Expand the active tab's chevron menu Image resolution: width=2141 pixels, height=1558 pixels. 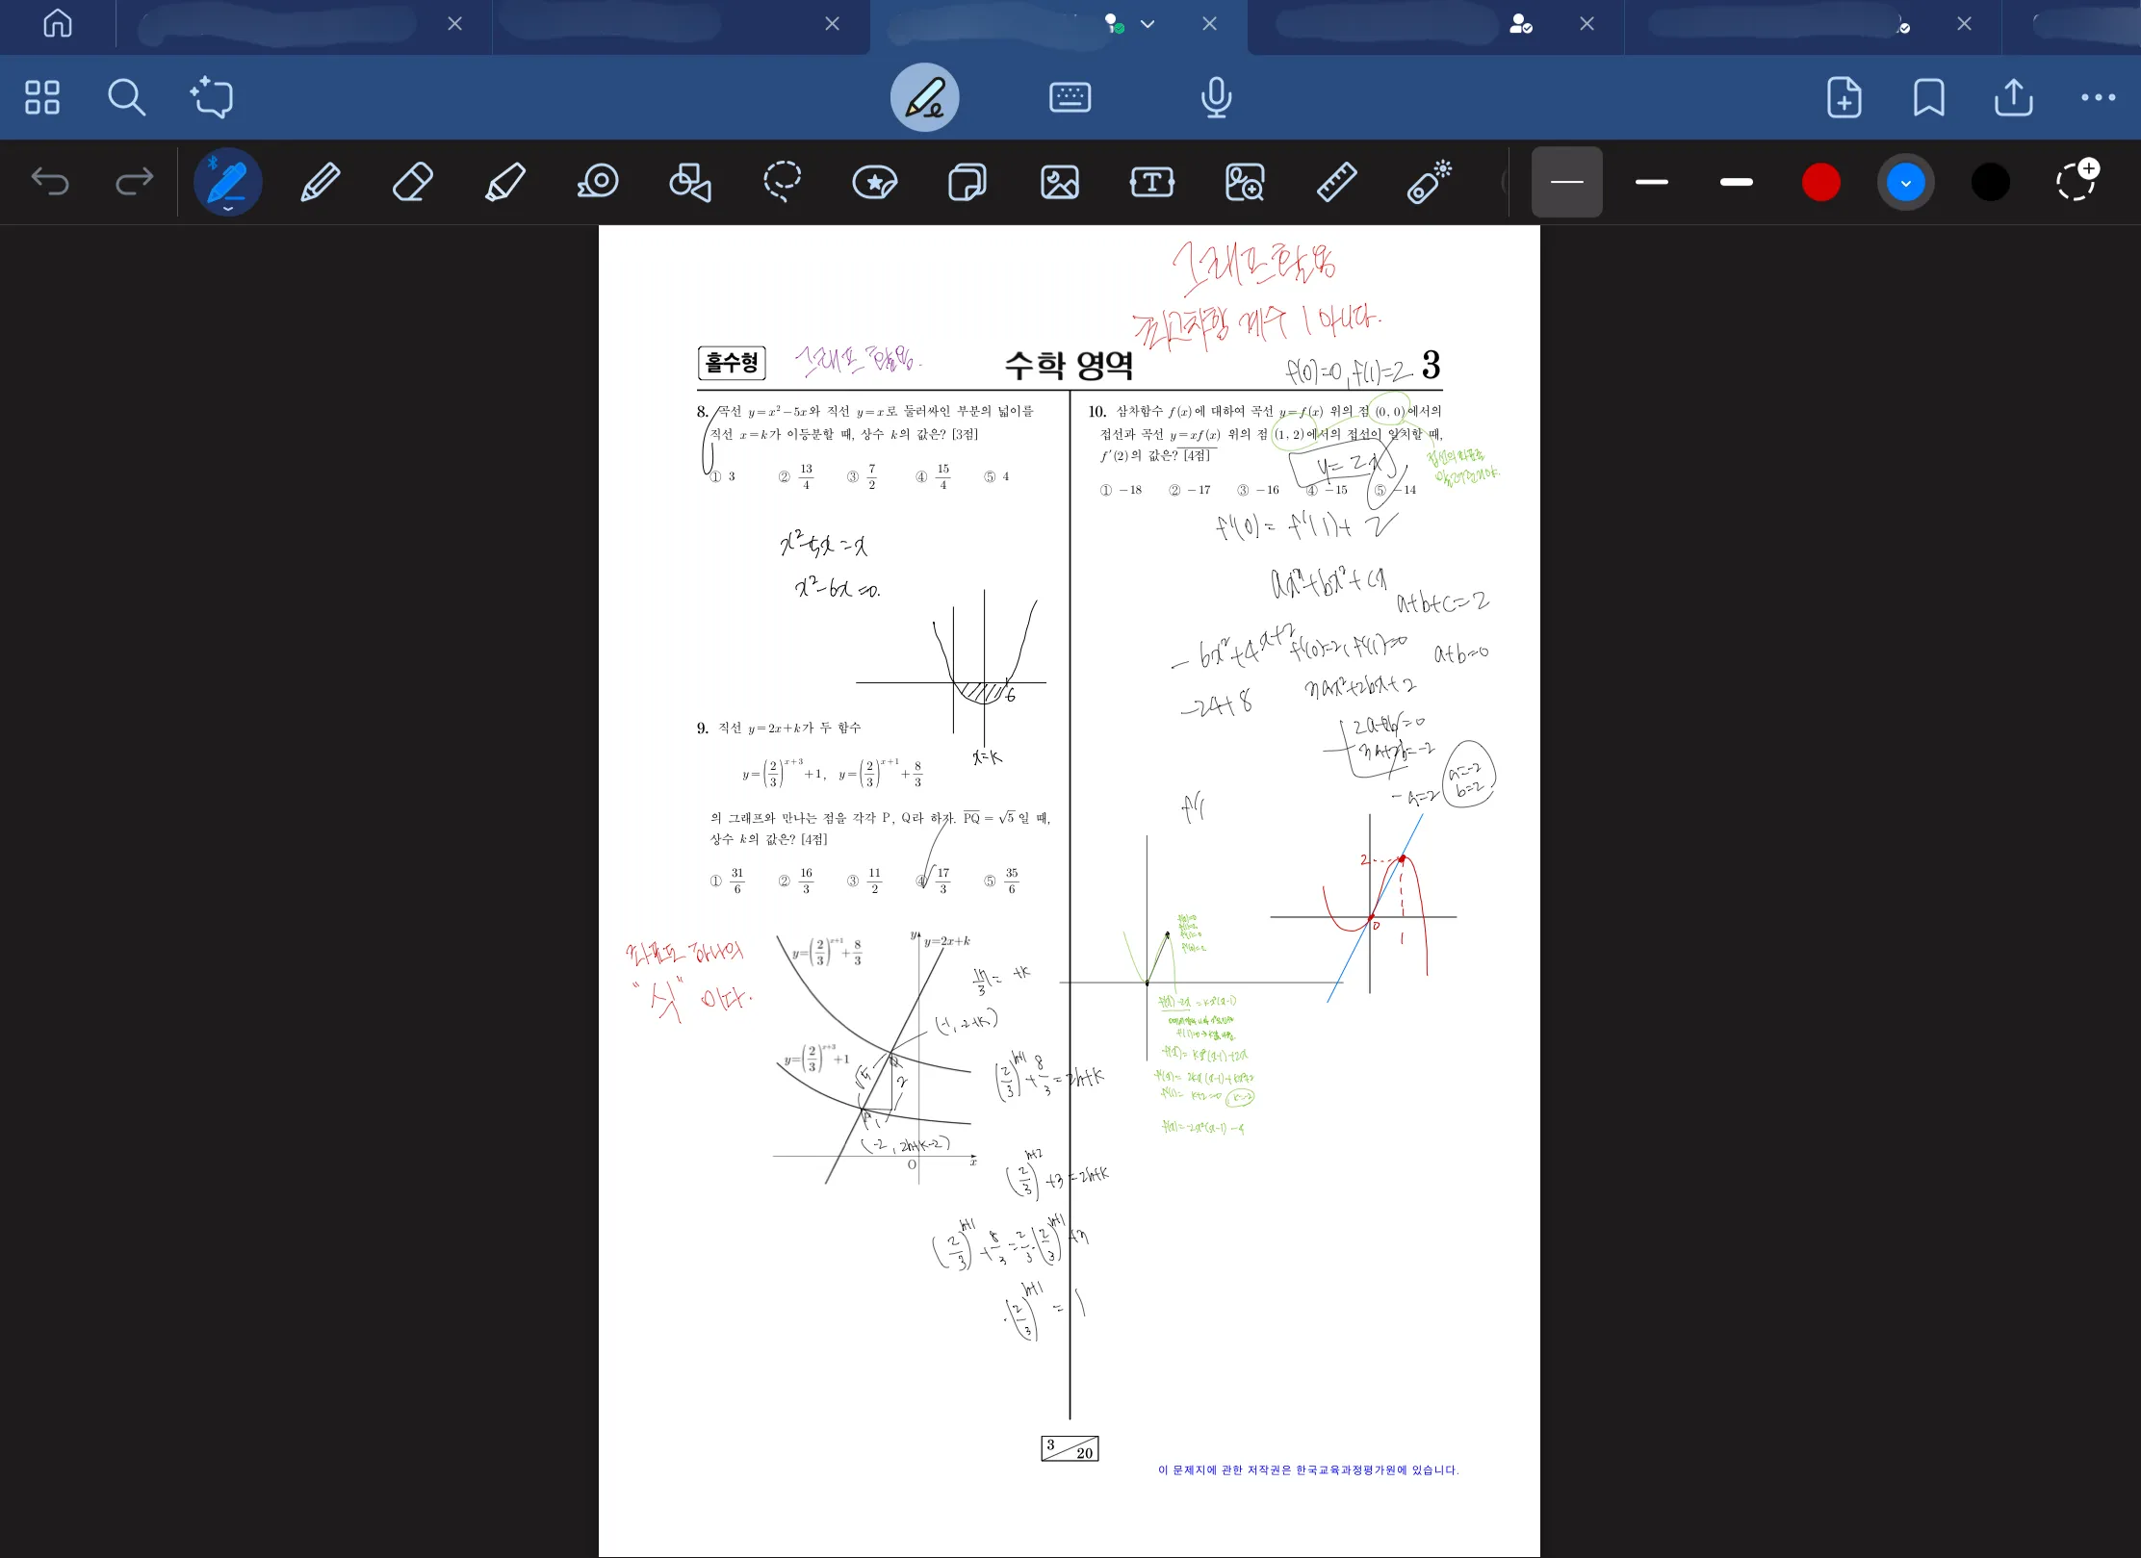click(x=1148, y=24)
